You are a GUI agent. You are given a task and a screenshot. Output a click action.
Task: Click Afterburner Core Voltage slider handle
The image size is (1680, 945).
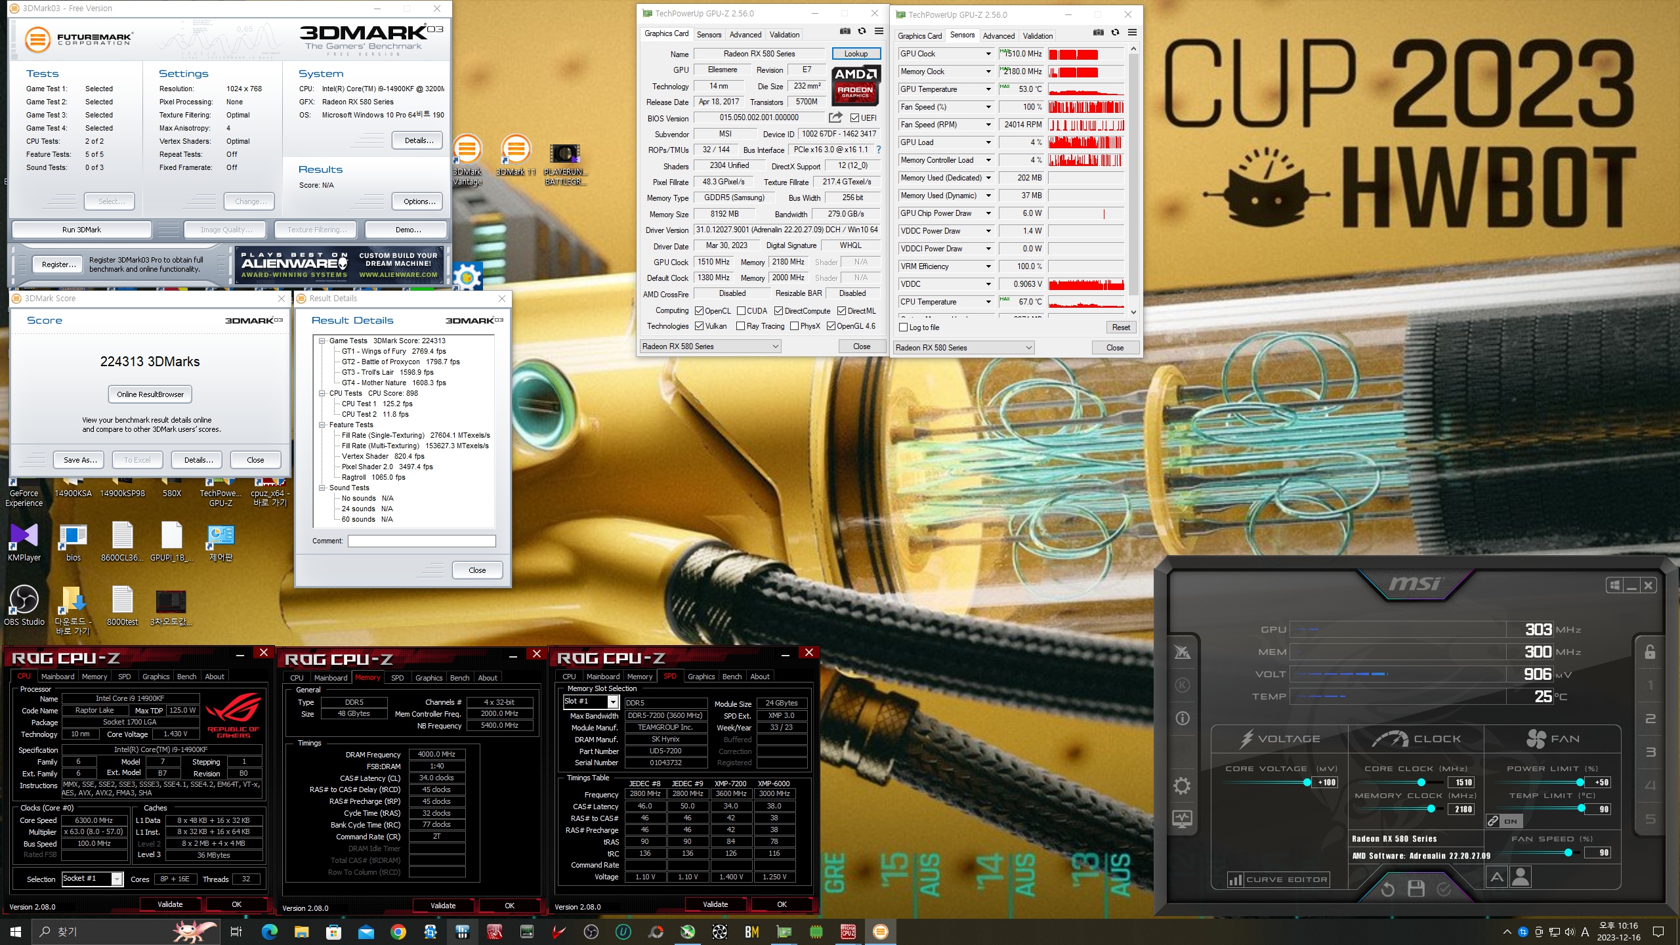click(1307, 782)
